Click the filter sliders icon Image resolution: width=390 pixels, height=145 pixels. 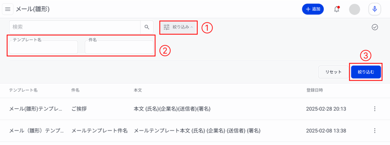(166, 27)
